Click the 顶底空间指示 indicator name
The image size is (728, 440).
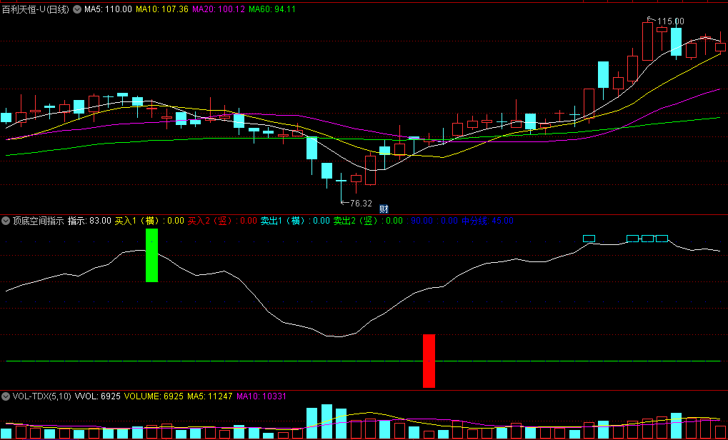tap(38, 221)
